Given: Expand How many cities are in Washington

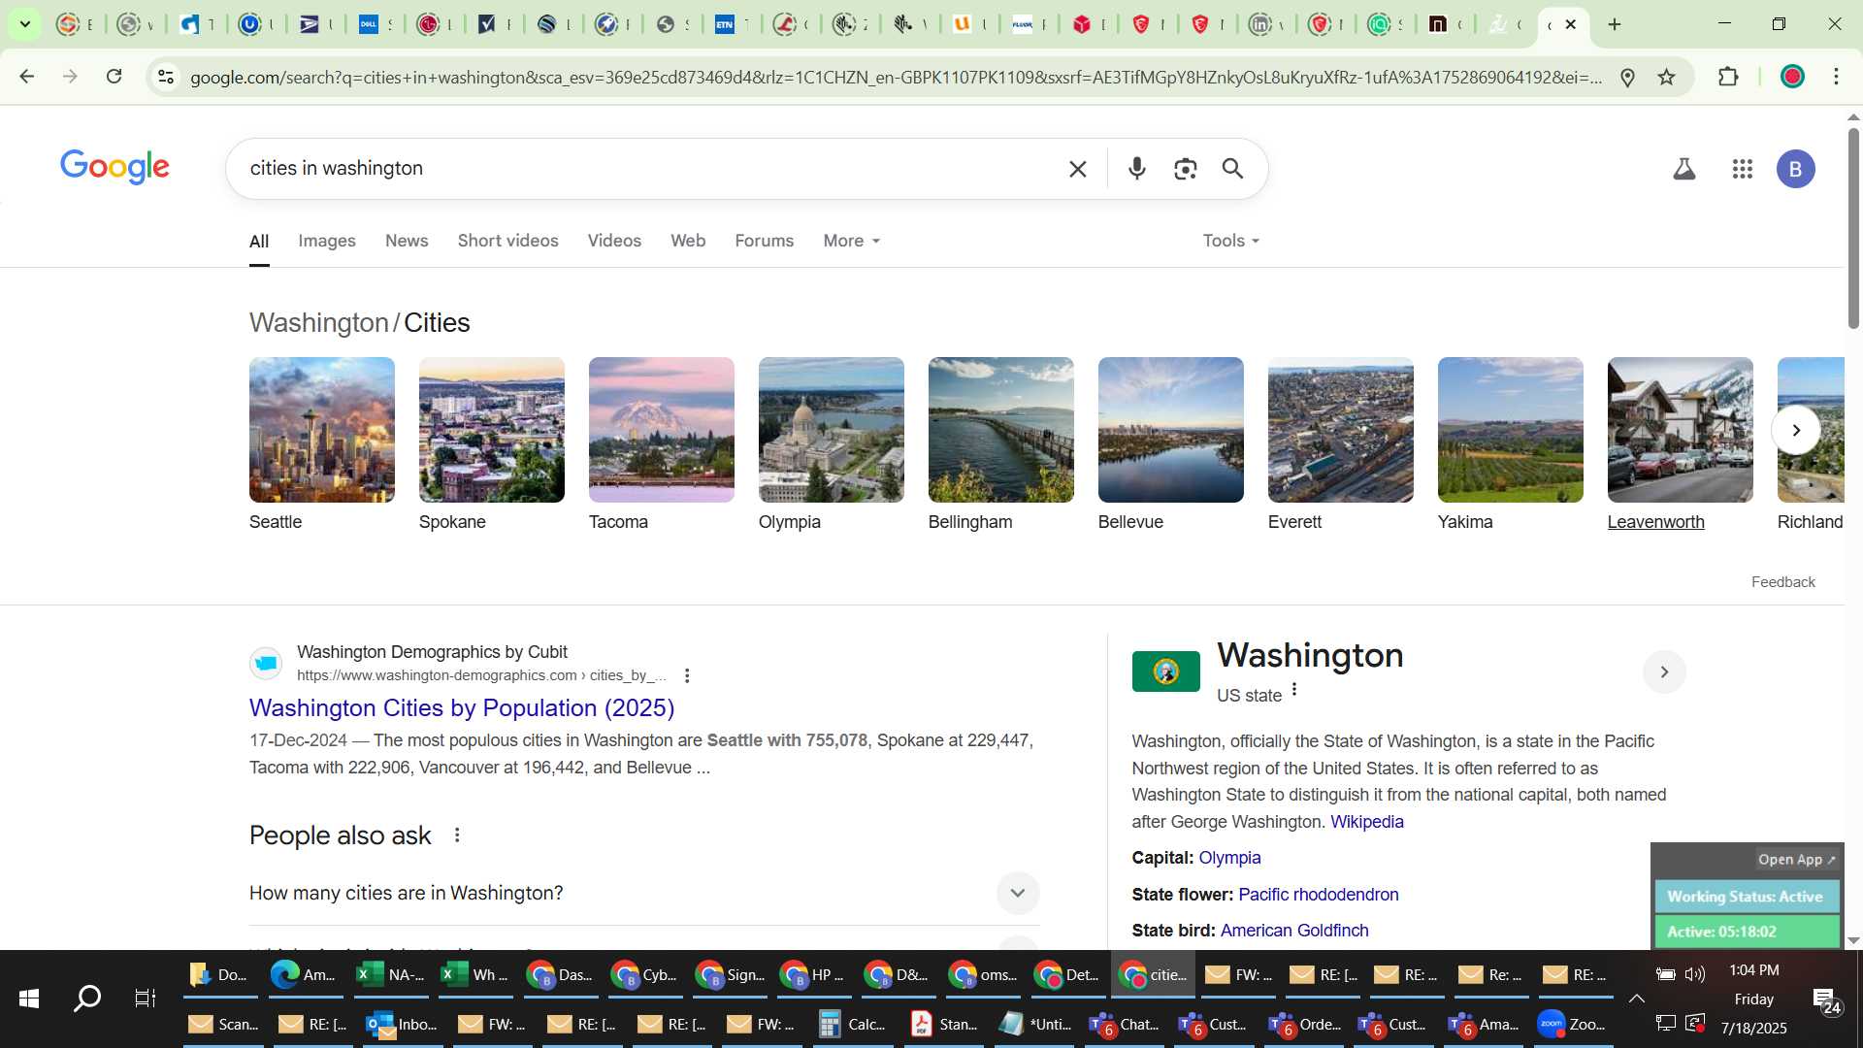Looking at the screenshot, I should (643, 893).
